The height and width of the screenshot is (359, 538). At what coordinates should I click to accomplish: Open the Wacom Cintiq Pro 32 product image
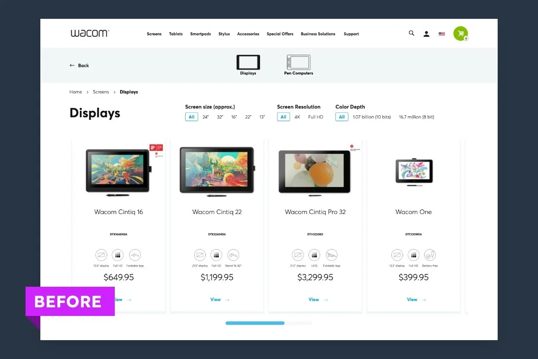pyautogui.click(x=314, y=173)
